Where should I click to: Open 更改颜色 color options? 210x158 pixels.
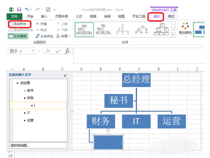185,30
